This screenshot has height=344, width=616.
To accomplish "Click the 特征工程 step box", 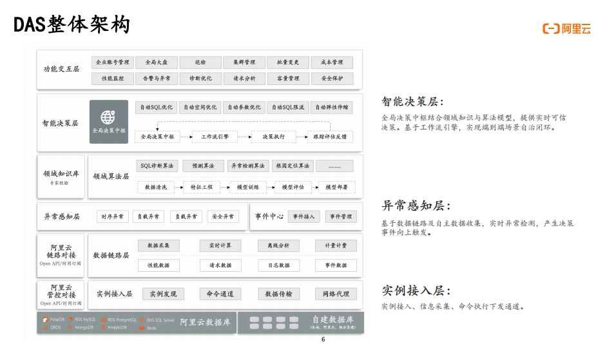I will pos(202,187).
